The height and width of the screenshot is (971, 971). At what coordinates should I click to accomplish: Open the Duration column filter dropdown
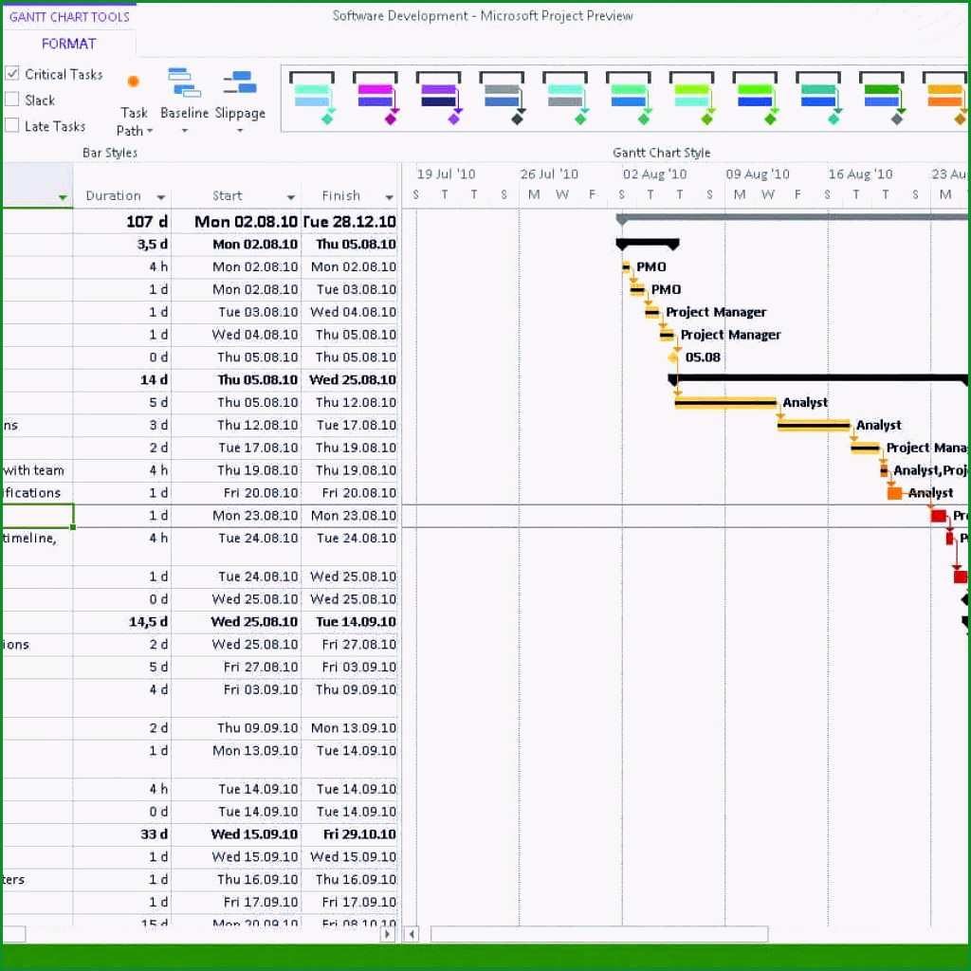[161, 197]
